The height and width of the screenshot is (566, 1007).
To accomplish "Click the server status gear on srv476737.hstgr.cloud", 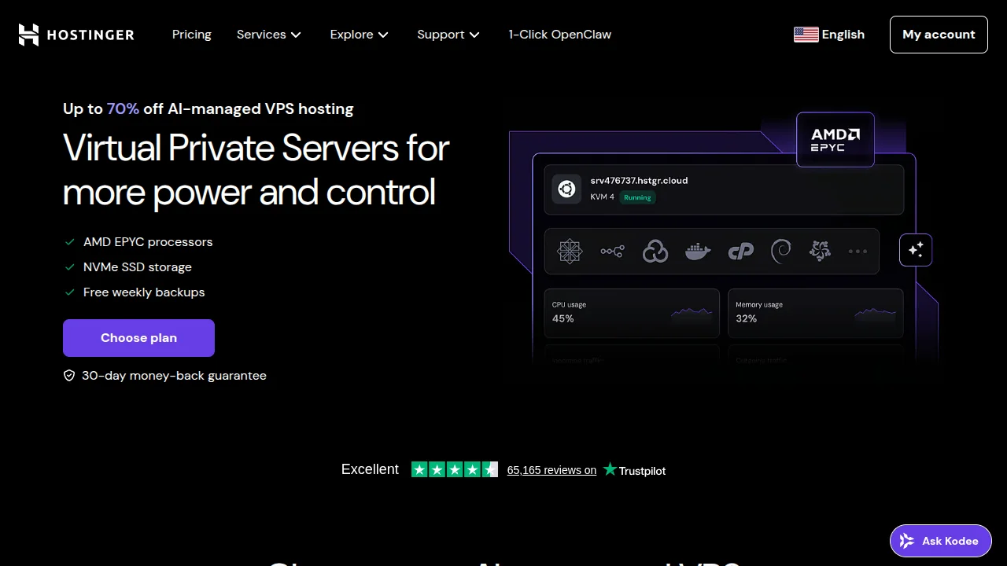I will pos(566,189).
